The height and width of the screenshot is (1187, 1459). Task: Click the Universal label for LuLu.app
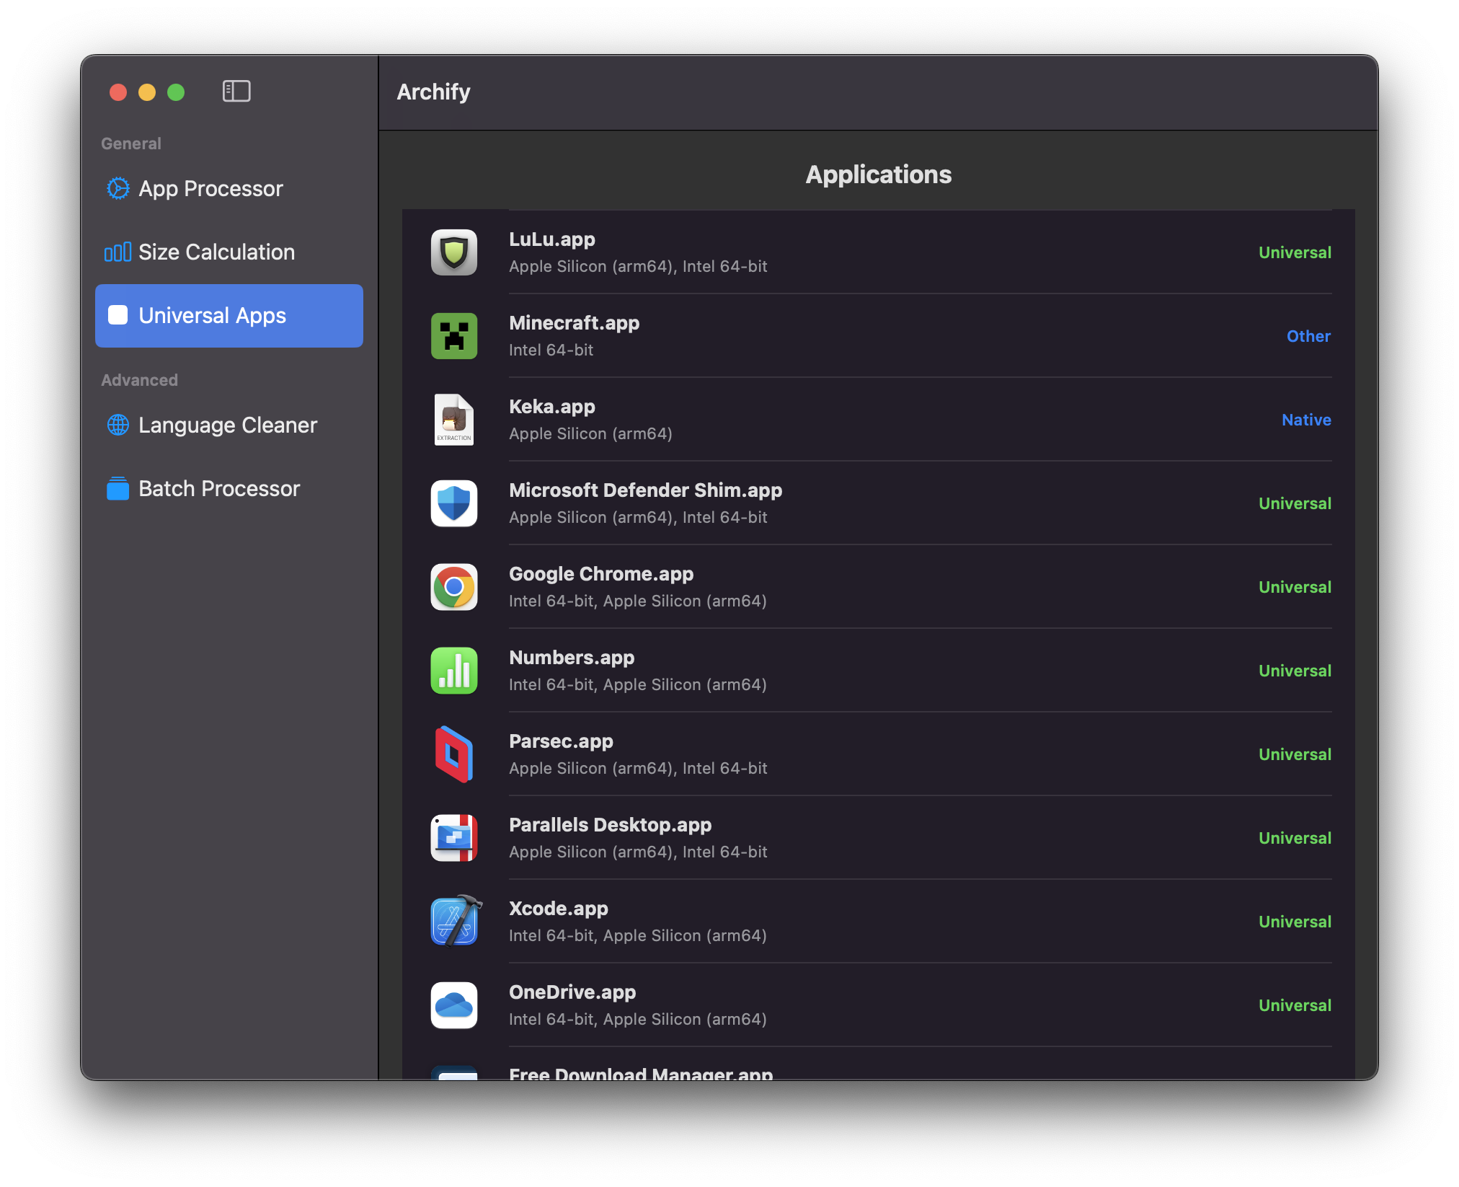[1295, 252]
